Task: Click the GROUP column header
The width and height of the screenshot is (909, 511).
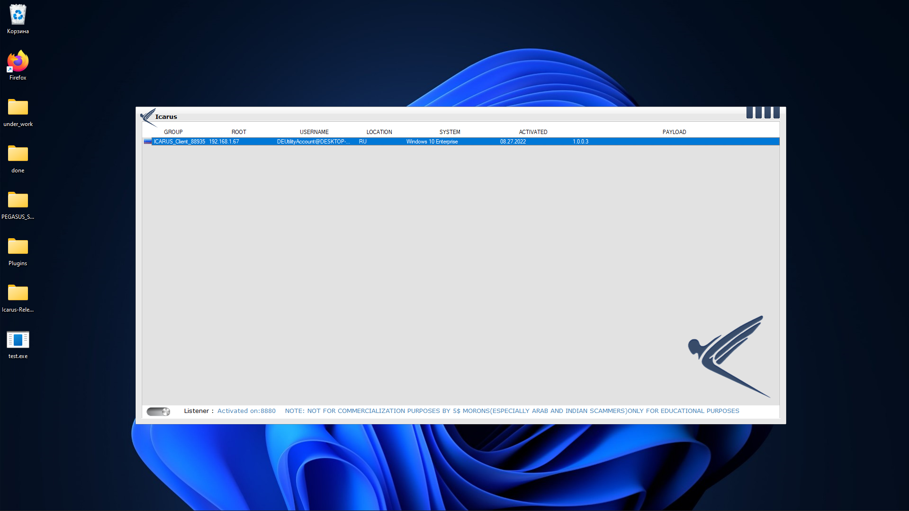Action: (173, 132)
